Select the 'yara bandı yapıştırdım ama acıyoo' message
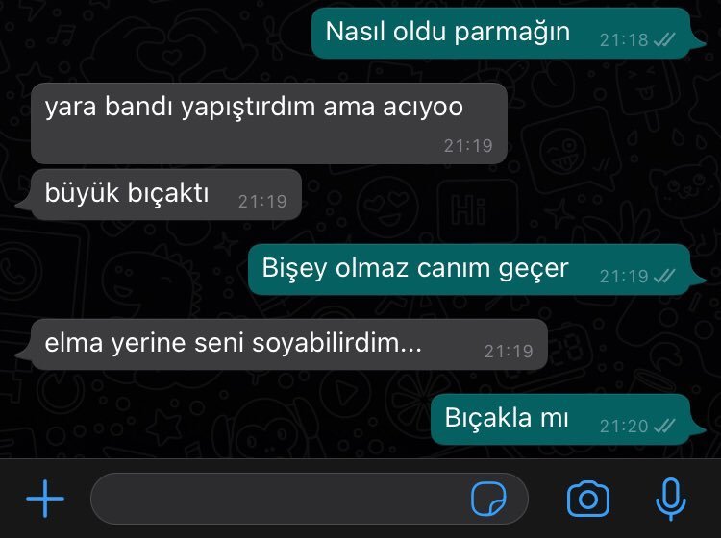This screenshot has width=721, height=538. pyautogui.click(x=269, y=123)
